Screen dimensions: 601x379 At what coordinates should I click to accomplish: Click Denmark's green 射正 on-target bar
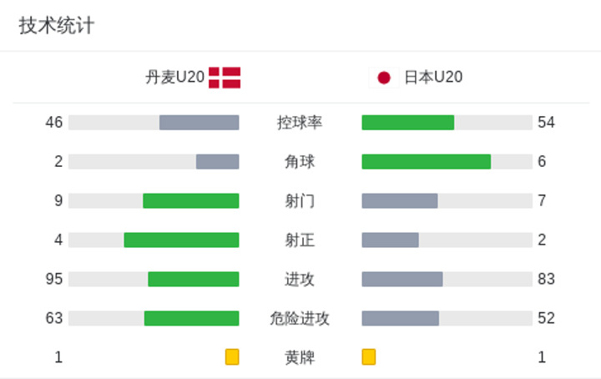point(182,240)
